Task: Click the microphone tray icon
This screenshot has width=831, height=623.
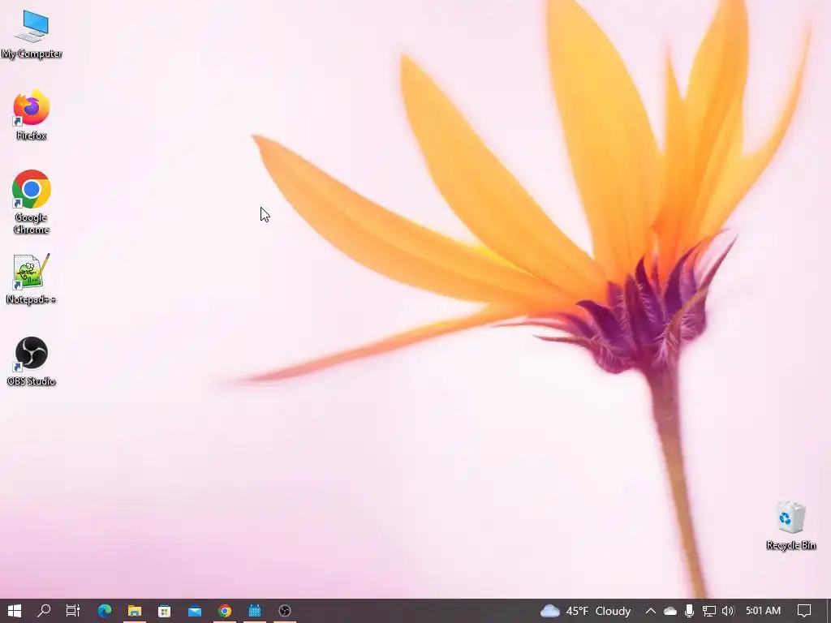Action: (689, 611)
